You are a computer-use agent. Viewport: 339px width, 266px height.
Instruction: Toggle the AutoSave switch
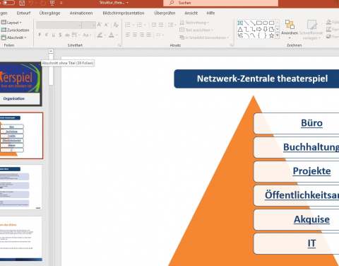click(x=8, y=3)
